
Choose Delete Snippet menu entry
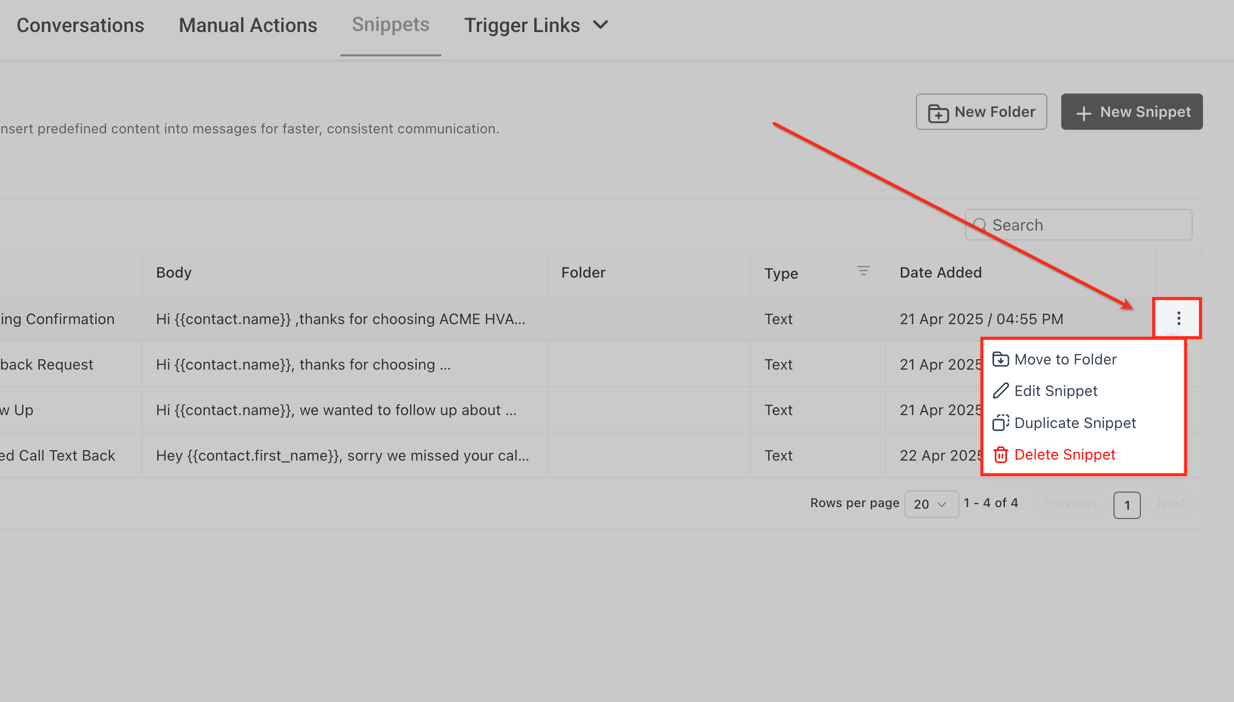[x=1064, y=455]
